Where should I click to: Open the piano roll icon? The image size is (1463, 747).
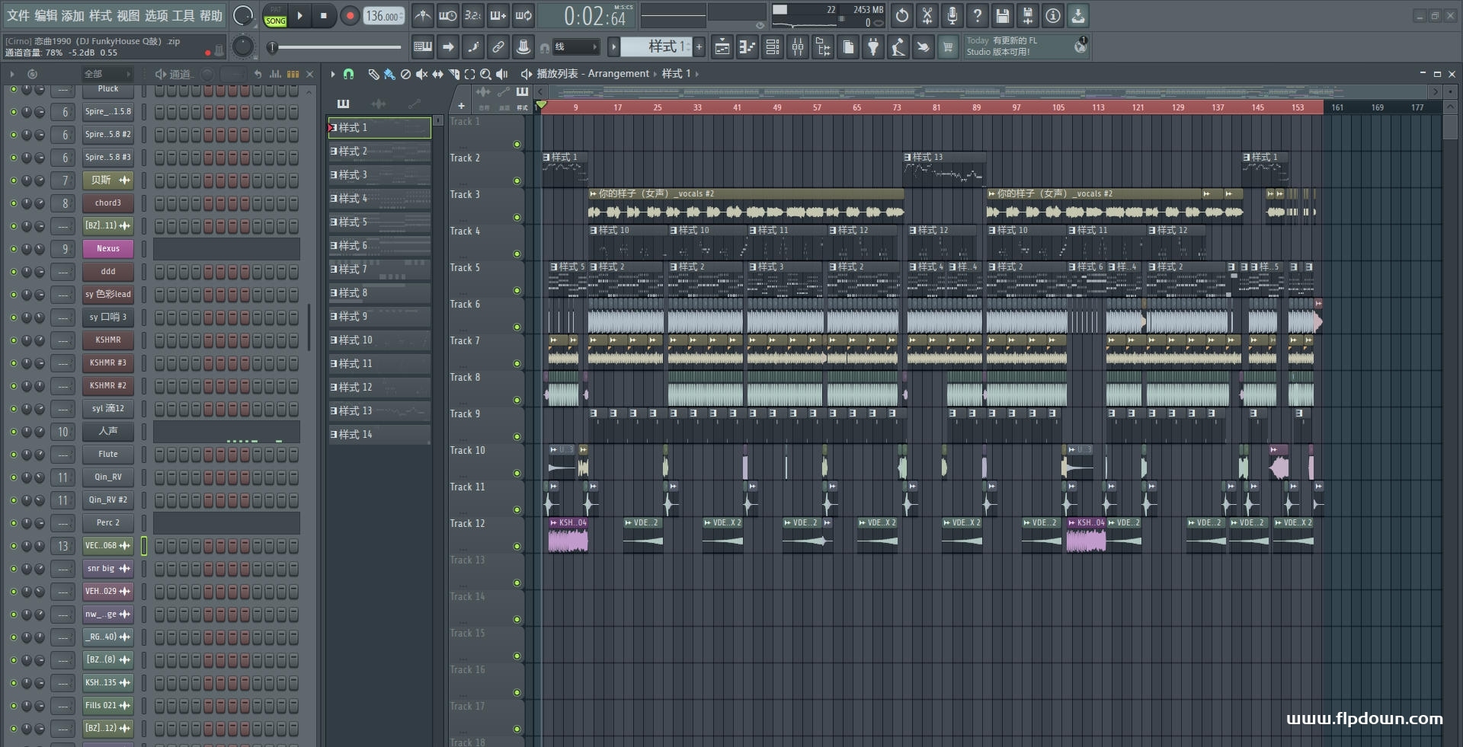tap(748, 48)
